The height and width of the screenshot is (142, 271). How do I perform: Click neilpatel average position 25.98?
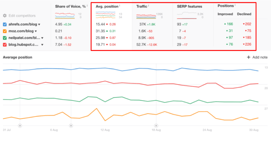(x=100, y=38)
